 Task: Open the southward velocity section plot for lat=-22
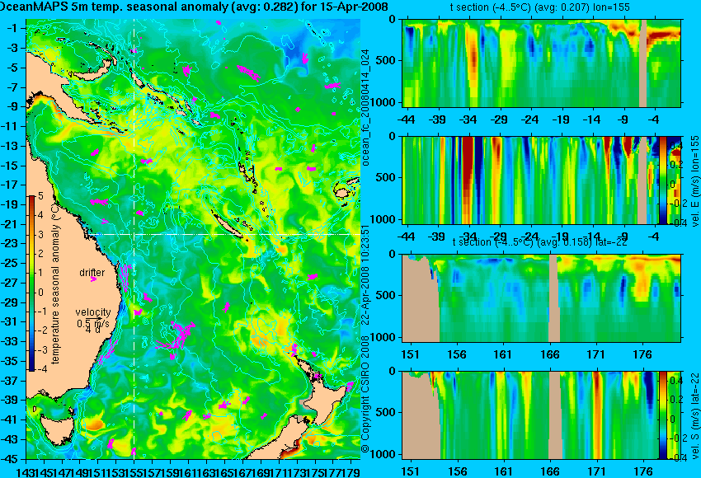click(x=530, y=415)
